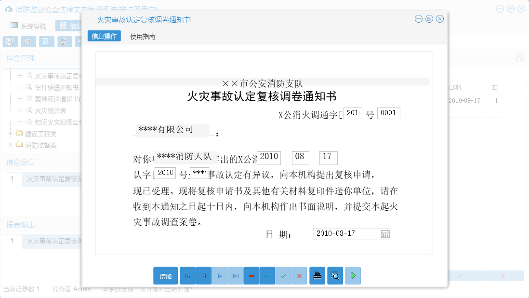Click the *** number field
The height and width of the screenshot is (298, 529).
(x=199, y=173)
